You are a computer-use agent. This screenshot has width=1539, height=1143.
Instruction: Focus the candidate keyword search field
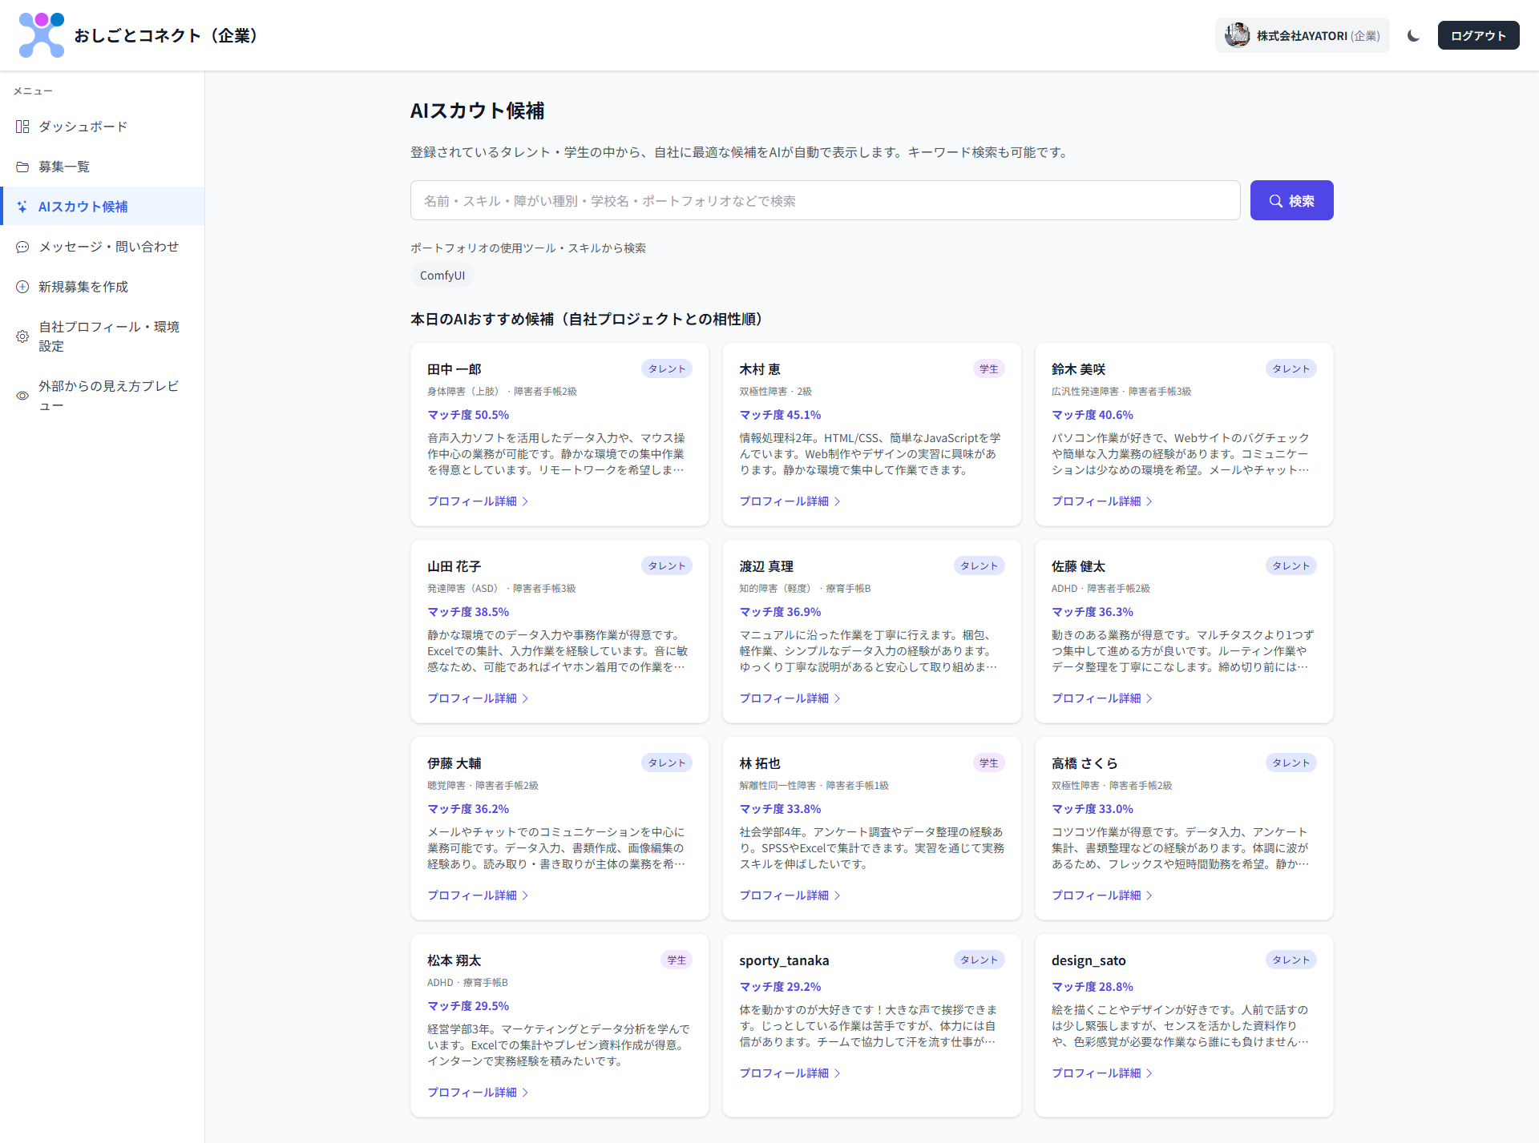[825, 200]
